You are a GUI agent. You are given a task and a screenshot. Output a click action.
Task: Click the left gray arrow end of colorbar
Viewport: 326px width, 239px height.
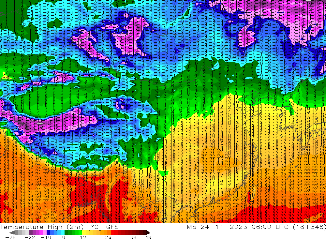tap(12, 232)
